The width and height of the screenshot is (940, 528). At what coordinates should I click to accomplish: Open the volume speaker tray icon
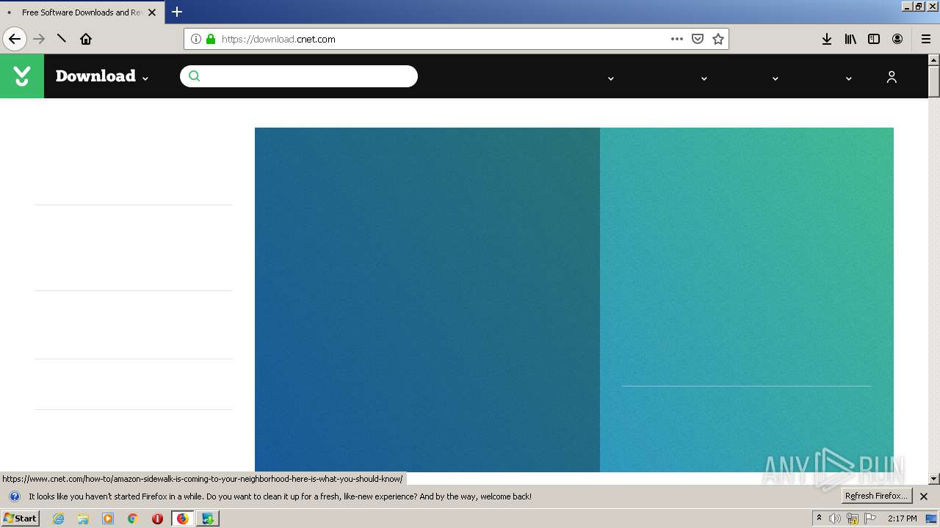835,518
